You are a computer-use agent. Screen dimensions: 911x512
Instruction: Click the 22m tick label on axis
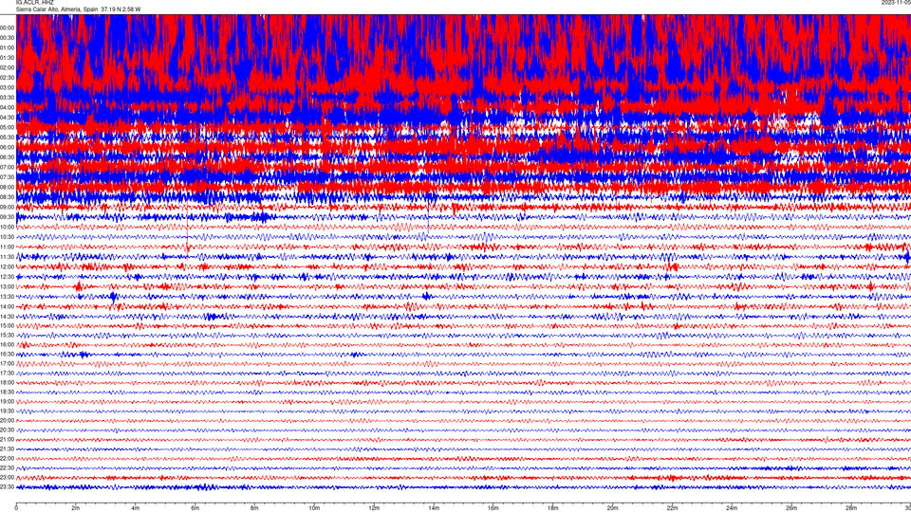coord(672,508)
